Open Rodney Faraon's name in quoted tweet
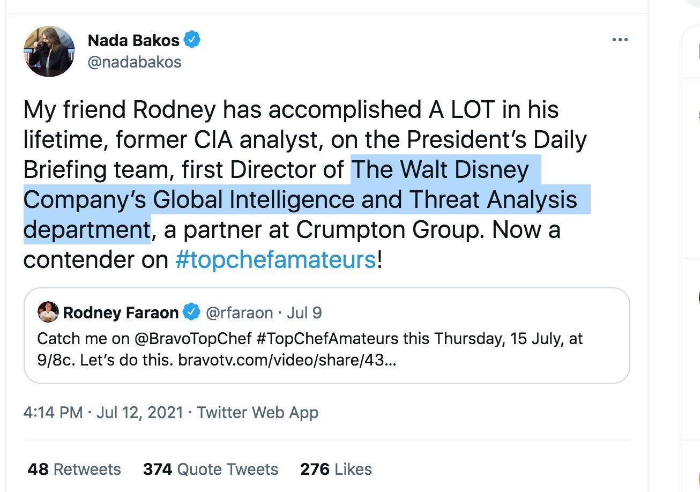700x492 pixels. (121, 312)
